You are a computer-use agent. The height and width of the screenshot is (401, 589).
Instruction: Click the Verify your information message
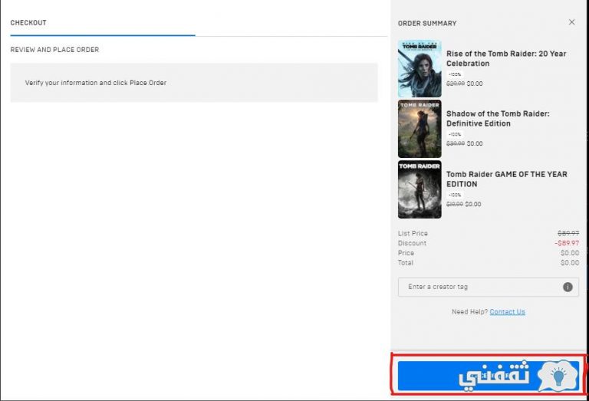click(x=96, y=83)
